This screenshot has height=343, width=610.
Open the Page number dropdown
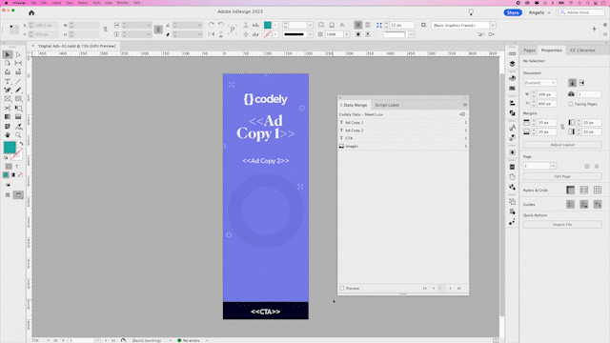(553, 166)
